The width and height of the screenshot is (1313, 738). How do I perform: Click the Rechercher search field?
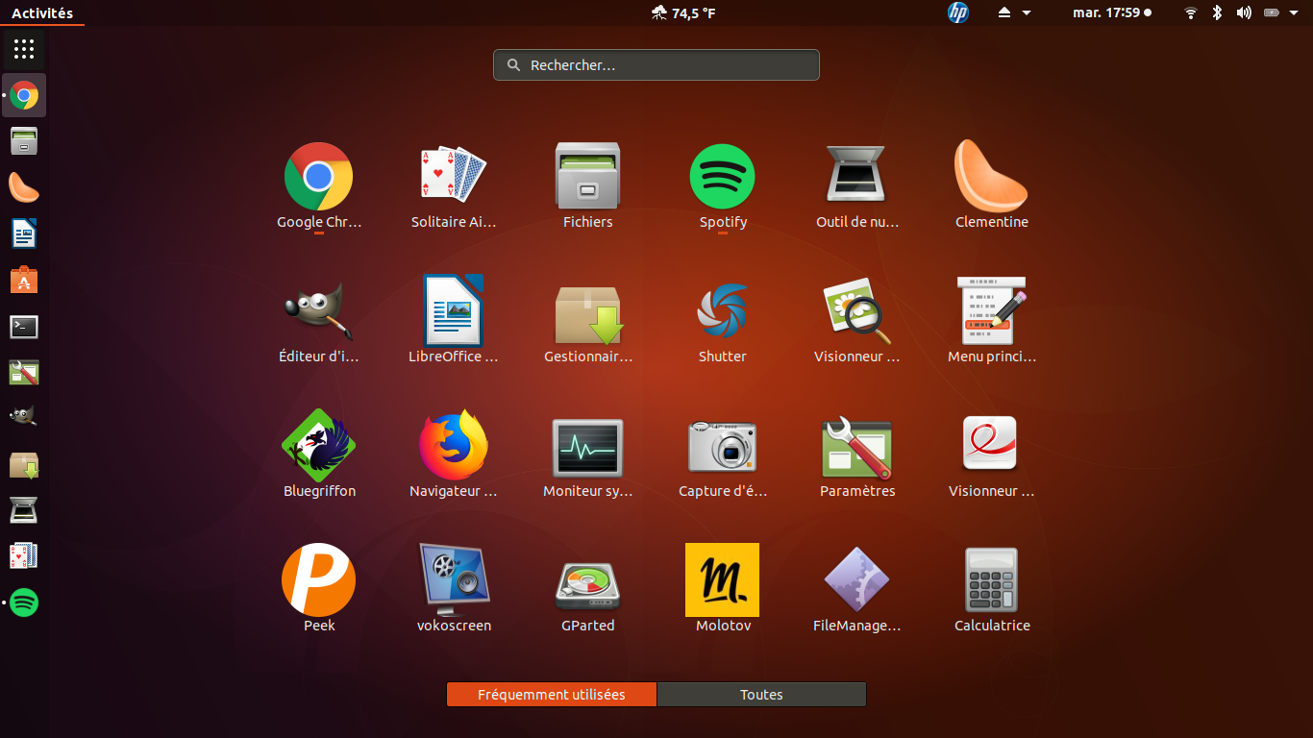pyautogui.click(x=656, y=65)
